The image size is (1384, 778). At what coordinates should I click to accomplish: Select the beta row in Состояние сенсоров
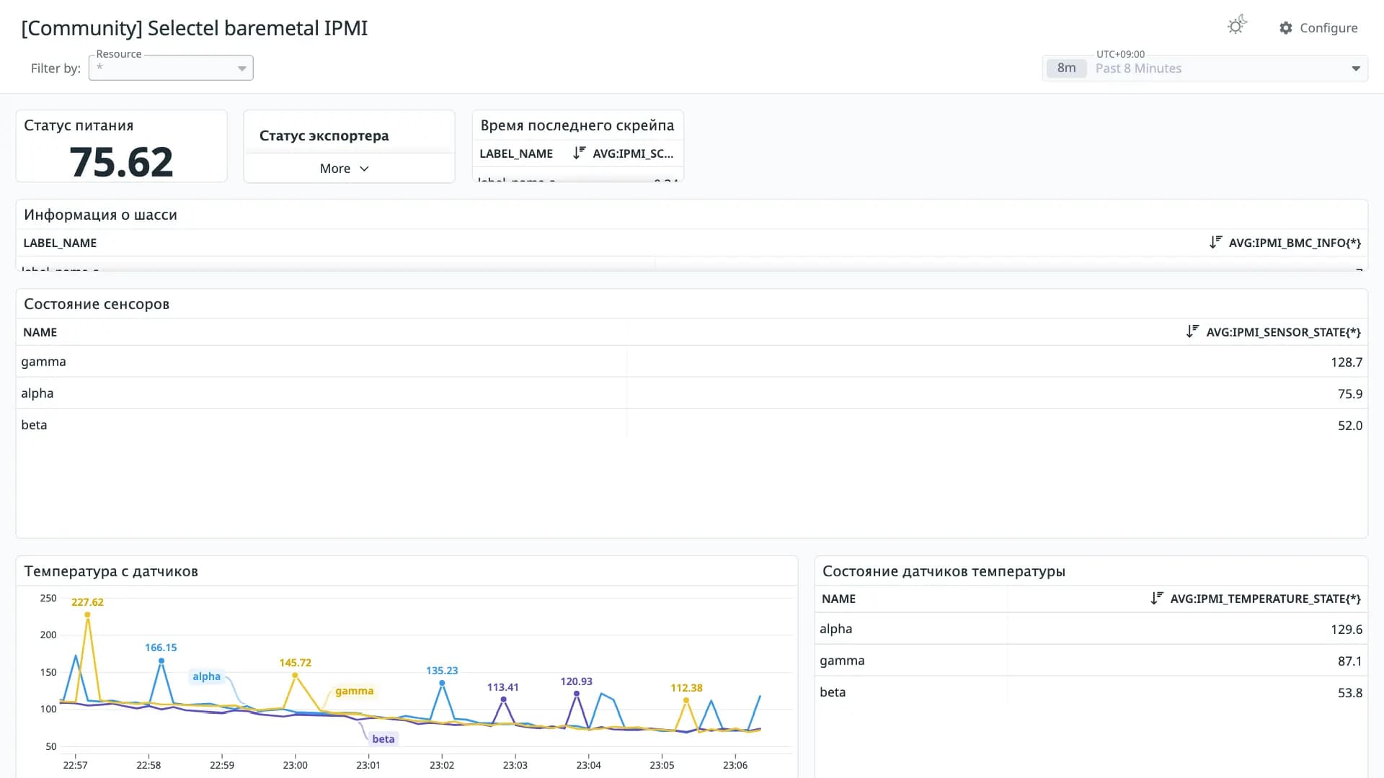coord(691,425)
